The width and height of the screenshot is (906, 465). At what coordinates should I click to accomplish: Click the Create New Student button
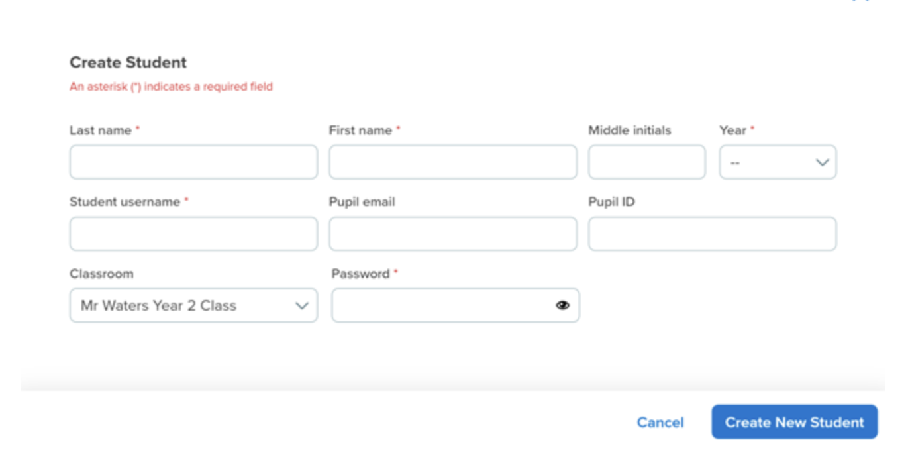click(795, 422)
